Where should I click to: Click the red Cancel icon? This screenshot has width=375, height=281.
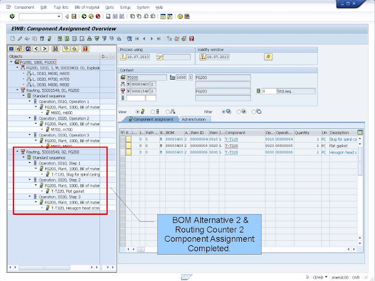tap(98, 16)
